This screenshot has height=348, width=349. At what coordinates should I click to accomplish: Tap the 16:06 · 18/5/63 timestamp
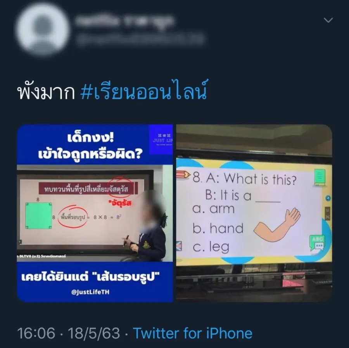69,333
